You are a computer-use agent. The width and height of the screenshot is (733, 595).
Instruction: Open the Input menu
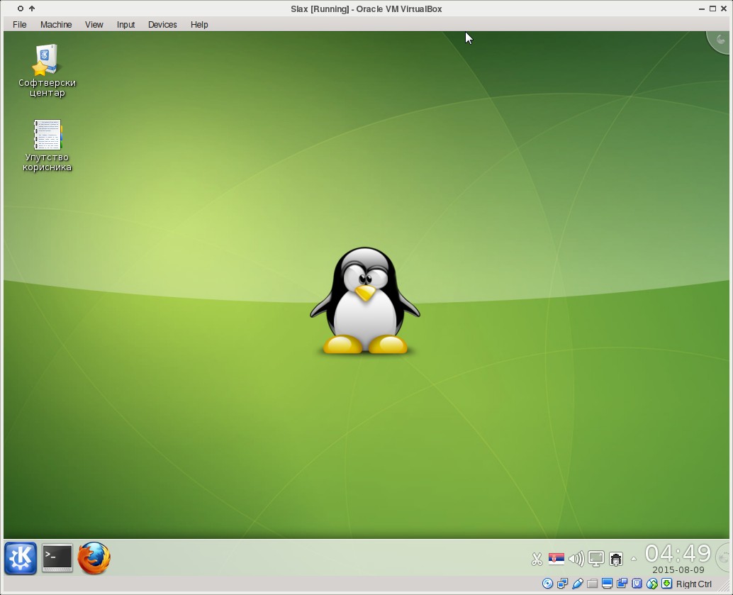pos(125,24)
